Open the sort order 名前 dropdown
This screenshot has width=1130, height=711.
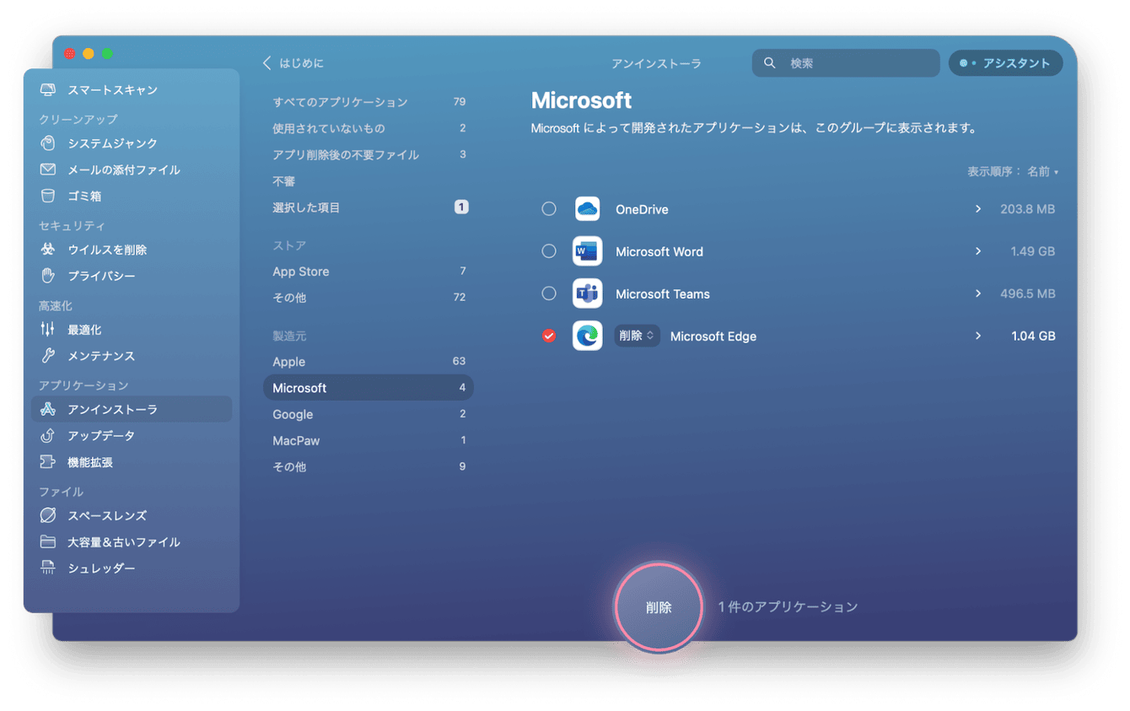1042,172
